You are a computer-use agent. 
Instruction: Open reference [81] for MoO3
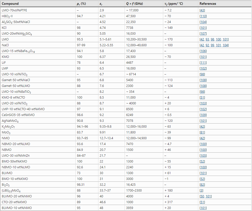202,132
